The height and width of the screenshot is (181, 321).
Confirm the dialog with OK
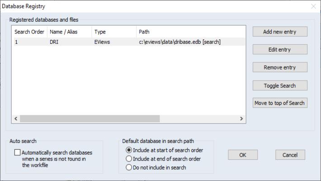(x=243, y=155)
